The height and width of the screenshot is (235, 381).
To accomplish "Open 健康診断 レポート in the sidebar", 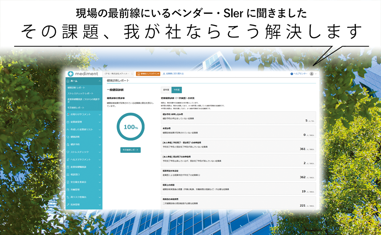I will tap(76, 88).
